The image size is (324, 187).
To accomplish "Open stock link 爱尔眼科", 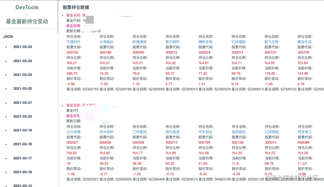I will (173, 42).
